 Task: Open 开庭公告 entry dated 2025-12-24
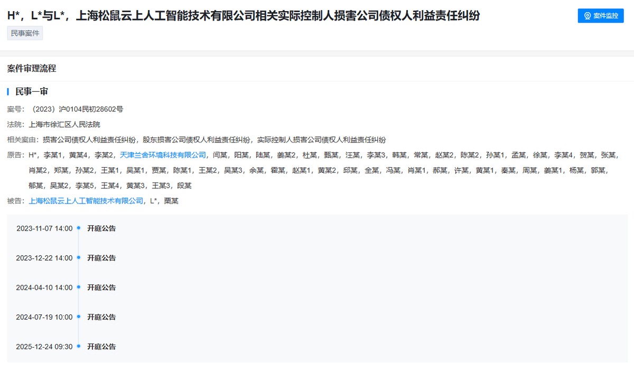[101, 347]
